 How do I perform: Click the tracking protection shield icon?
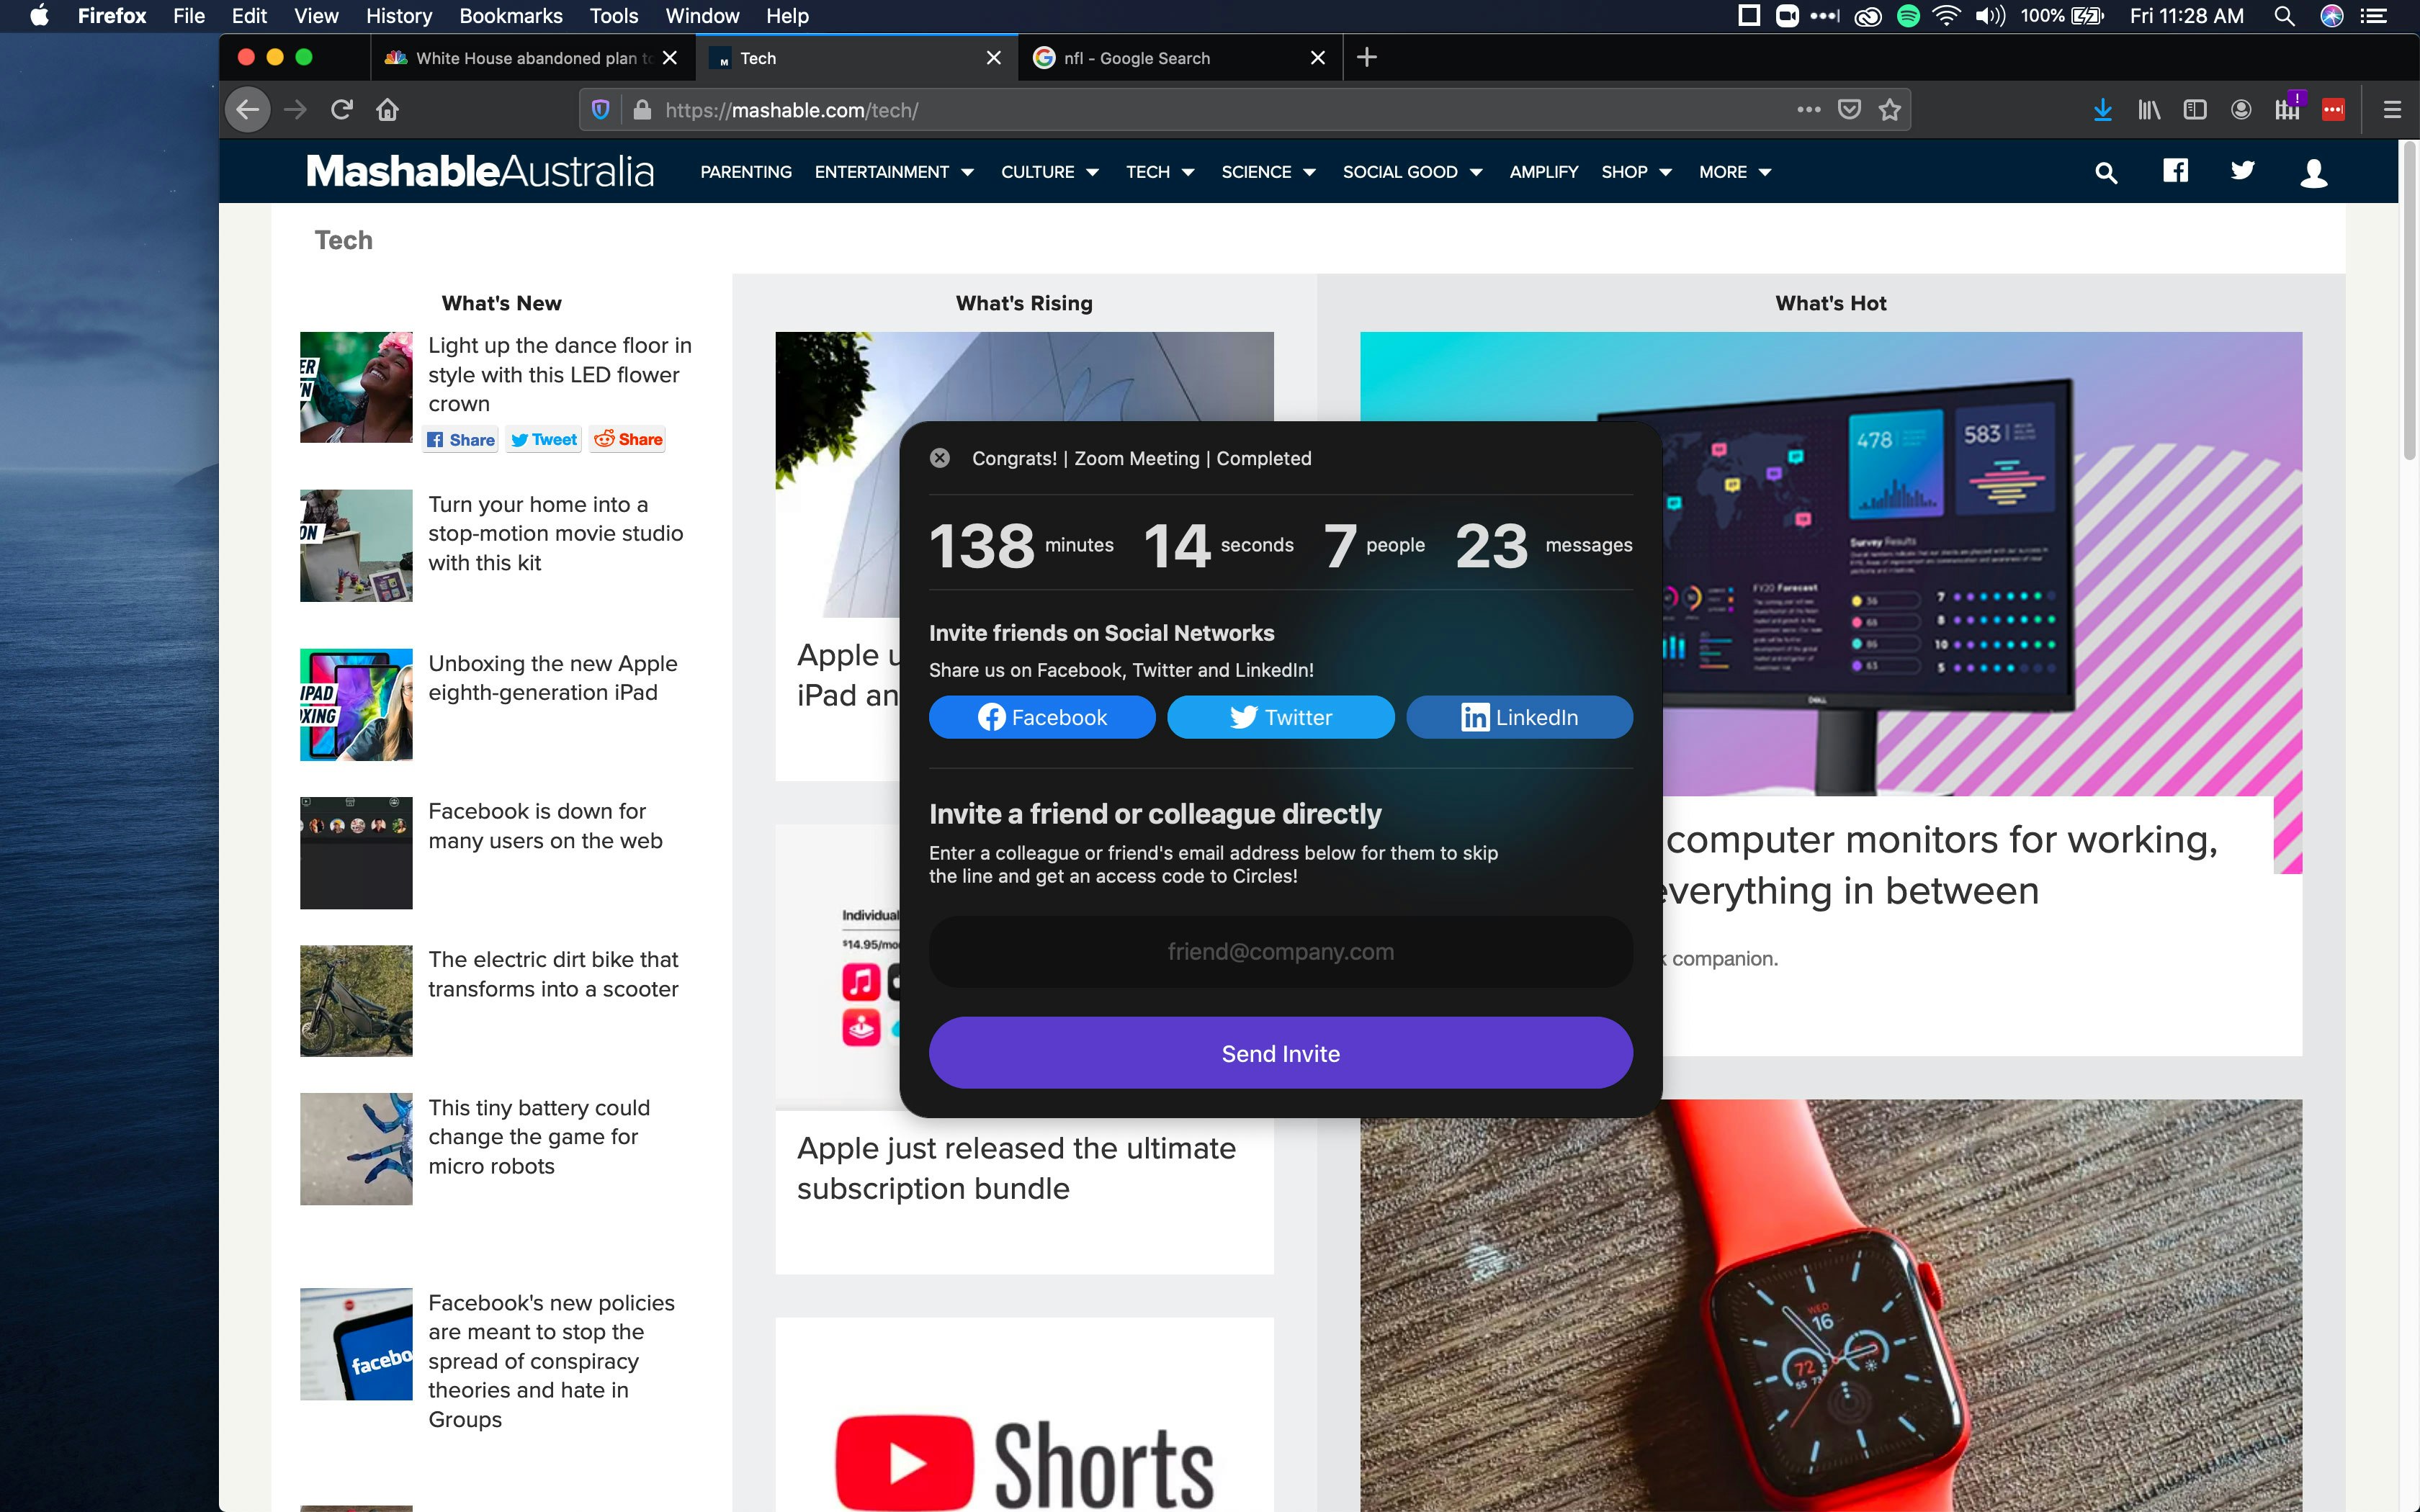[600, 110]
